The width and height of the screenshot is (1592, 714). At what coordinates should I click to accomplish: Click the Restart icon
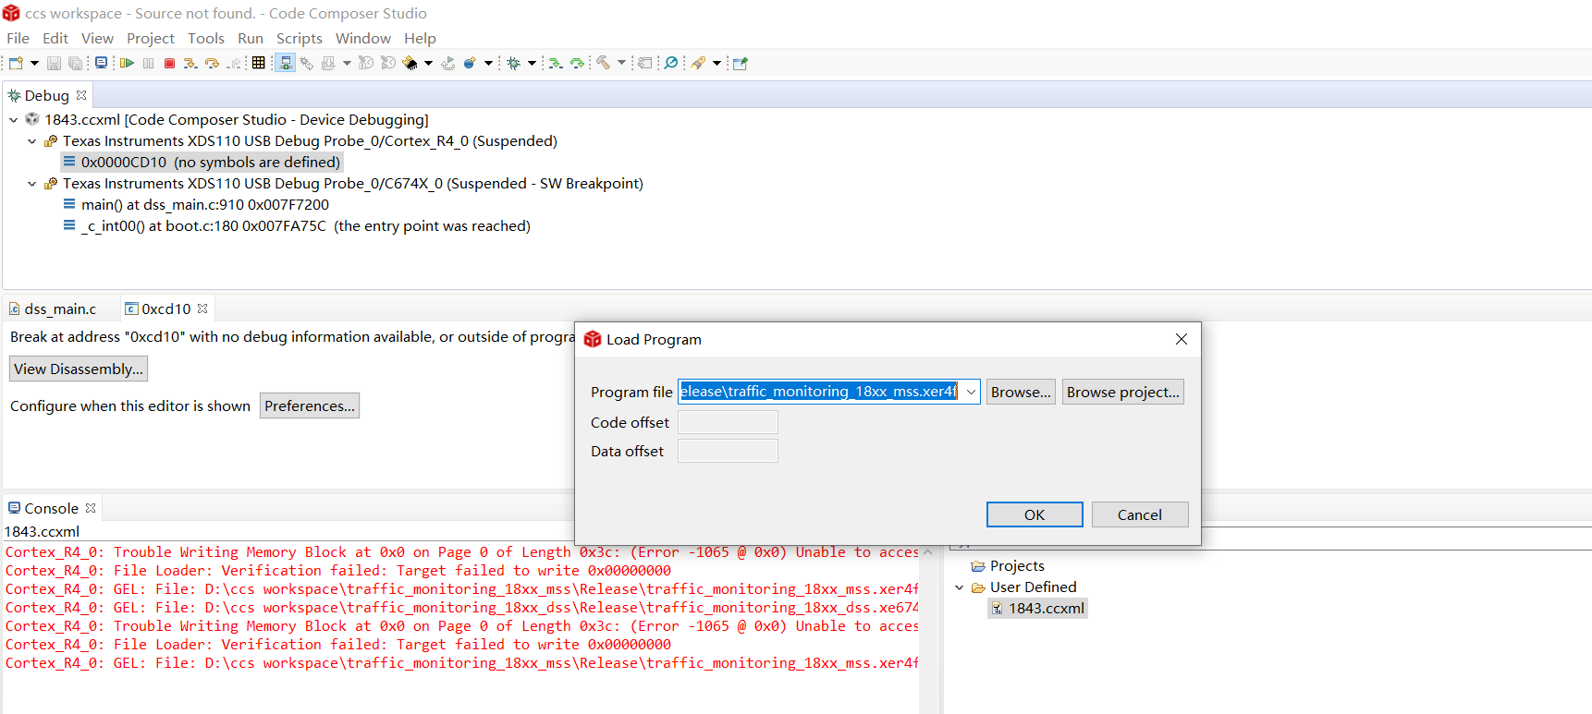coord(448,63)
